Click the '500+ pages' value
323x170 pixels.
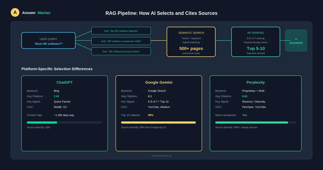[x=191, y=49]
